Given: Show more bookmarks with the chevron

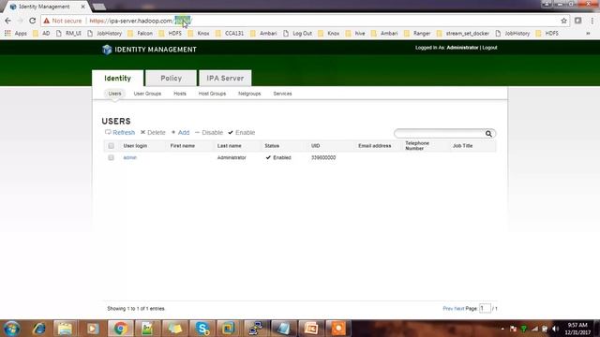Looking at the screenshot, I should (588, 34).
